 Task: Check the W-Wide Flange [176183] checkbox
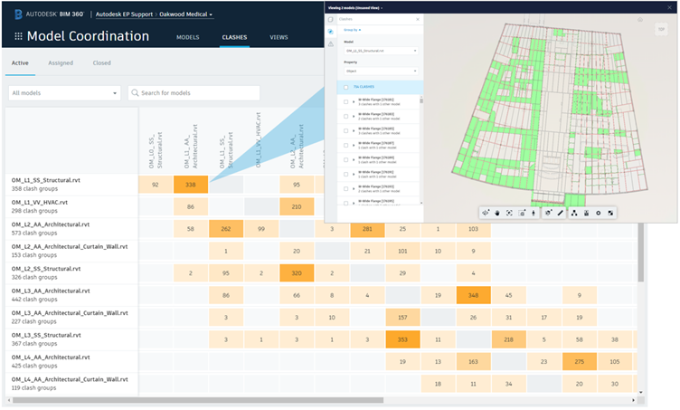[x=345, y=116]
